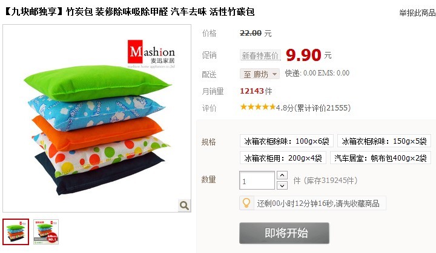Click the lightbulb reminder icon

coord(246,203)
